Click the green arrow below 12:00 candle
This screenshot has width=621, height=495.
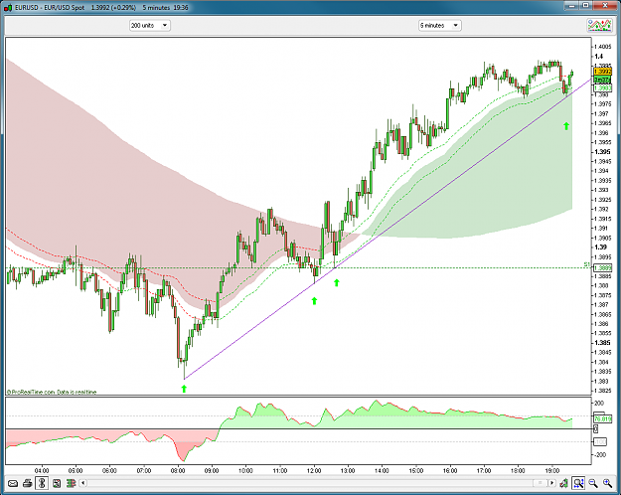(x=314, y=301)
